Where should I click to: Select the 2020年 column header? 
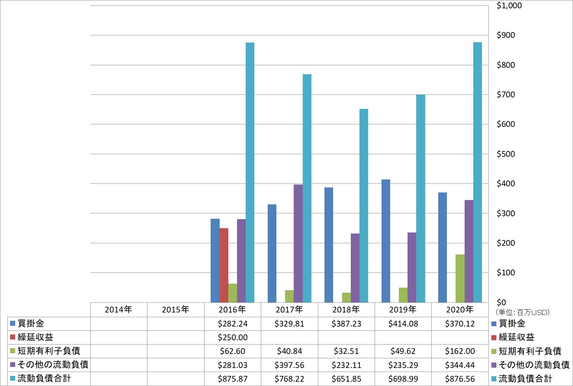click(460, 310)
